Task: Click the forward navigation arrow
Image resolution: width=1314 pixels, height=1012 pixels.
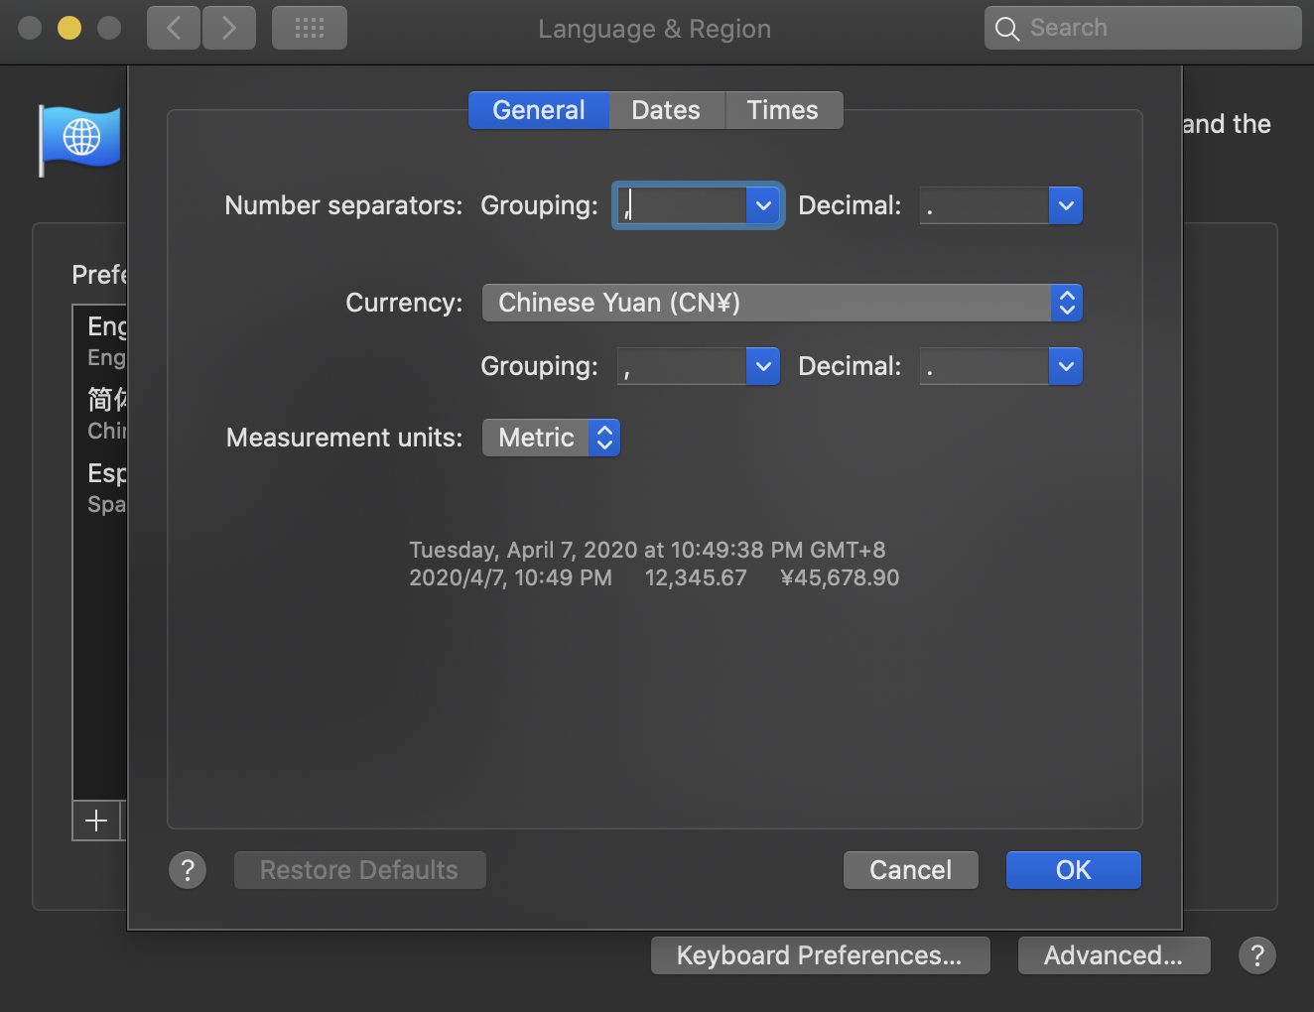Action: click(229, 28)
